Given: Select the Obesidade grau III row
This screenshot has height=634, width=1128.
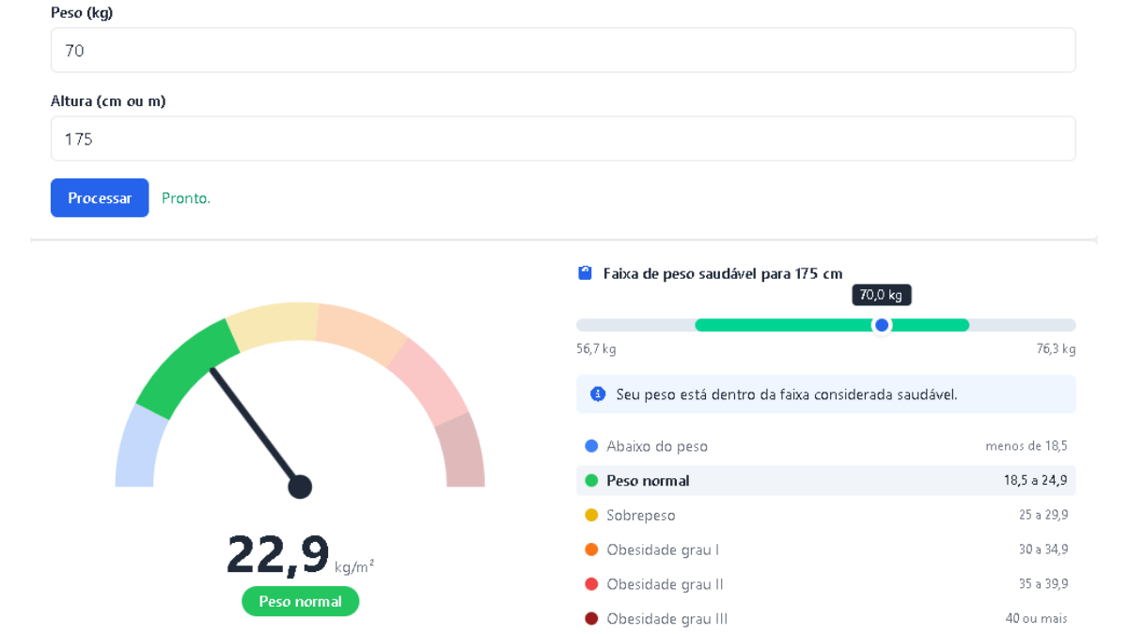Looking at the screenshot, I should (826, 619).
